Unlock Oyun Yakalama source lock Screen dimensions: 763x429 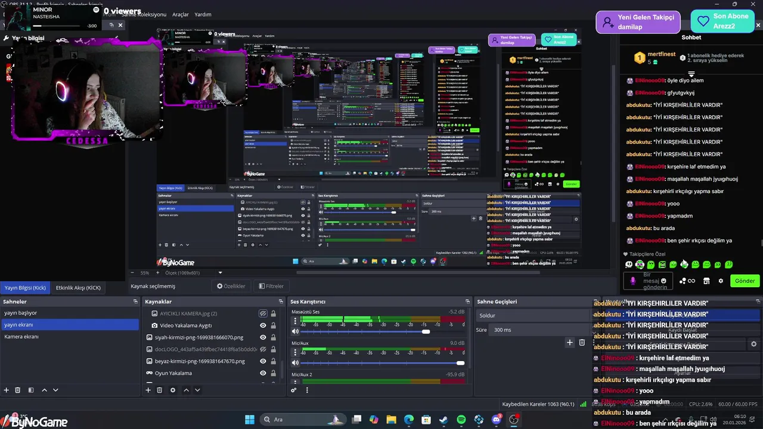coord(273,373)
